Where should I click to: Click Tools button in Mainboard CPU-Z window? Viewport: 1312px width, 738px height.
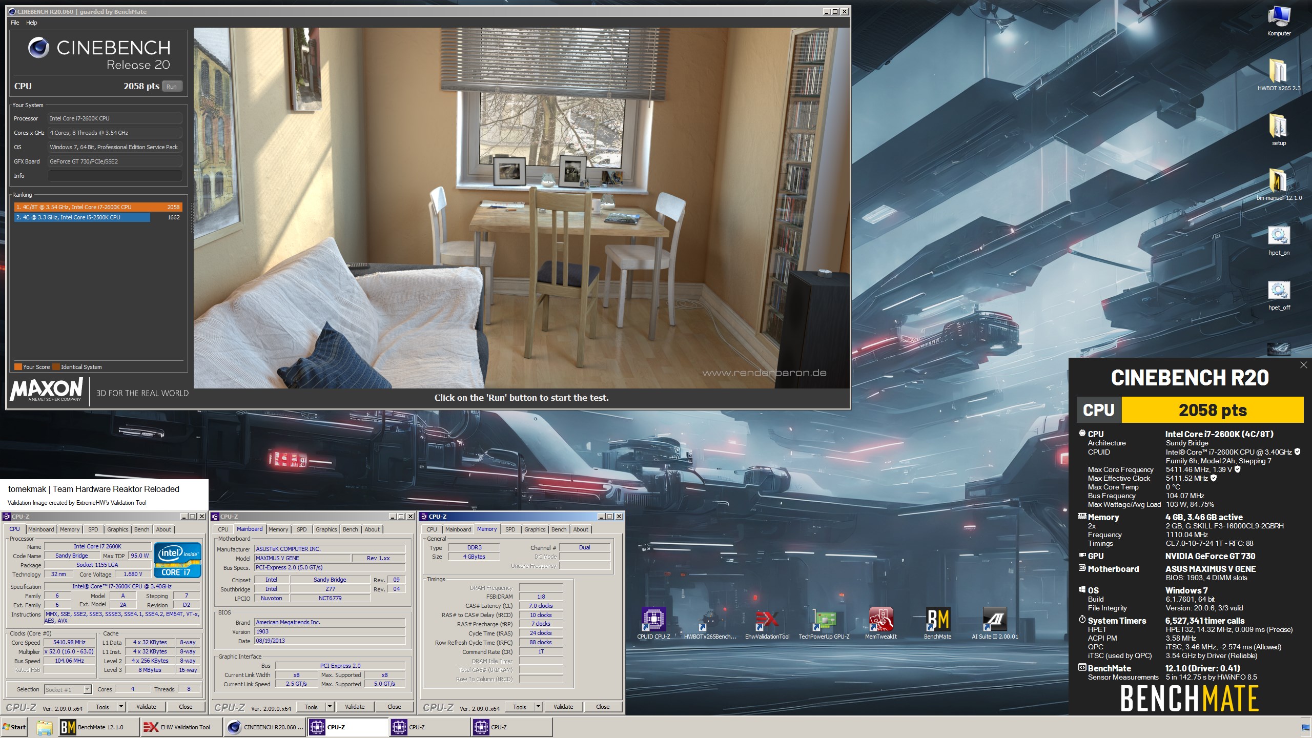click(x=311, y=707)
